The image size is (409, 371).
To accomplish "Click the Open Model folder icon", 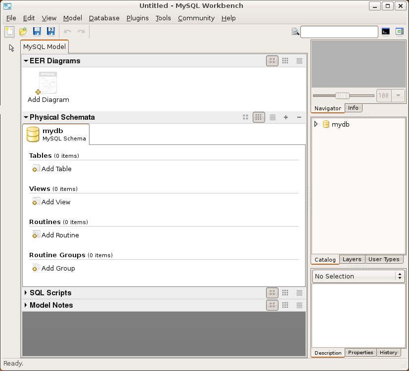I will pyautogui.click(x=23, y=32).
